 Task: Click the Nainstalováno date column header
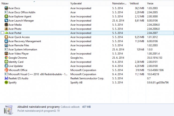119,3
